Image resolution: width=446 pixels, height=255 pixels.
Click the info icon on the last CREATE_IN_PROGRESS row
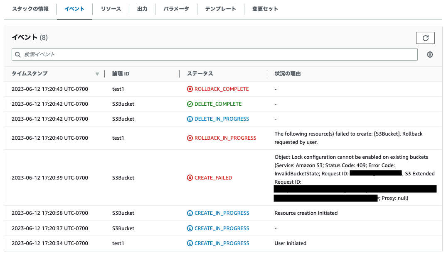190,243
